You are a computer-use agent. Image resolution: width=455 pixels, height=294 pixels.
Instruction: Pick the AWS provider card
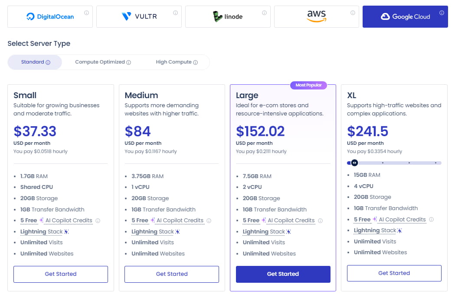coord(316,17)
